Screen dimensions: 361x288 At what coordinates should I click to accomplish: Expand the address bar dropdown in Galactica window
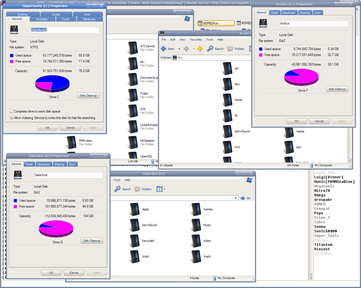click(x=236, y=198)
